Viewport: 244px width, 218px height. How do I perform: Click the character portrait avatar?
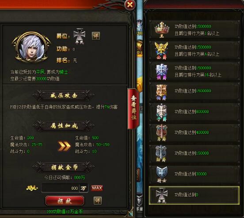[x=31, y=47]
